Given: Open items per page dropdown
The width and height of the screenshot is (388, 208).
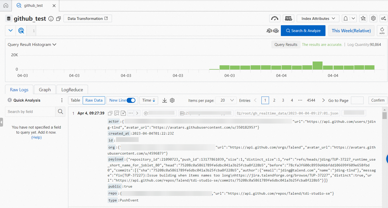Looking at the screenshot, I should [226, 100].
